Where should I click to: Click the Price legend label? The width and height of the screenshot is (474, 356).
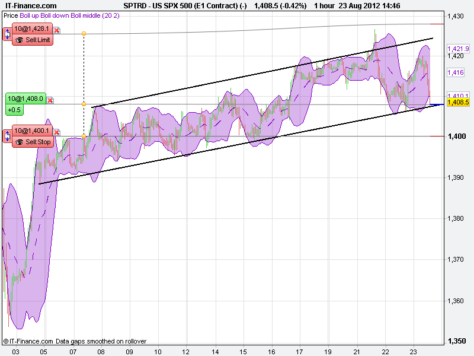pos(11,15)
